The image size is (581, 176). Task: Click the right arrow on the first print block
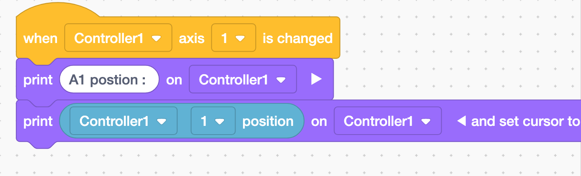[316, 79]
